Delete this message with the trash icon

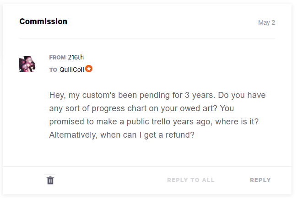click(50, 180)
